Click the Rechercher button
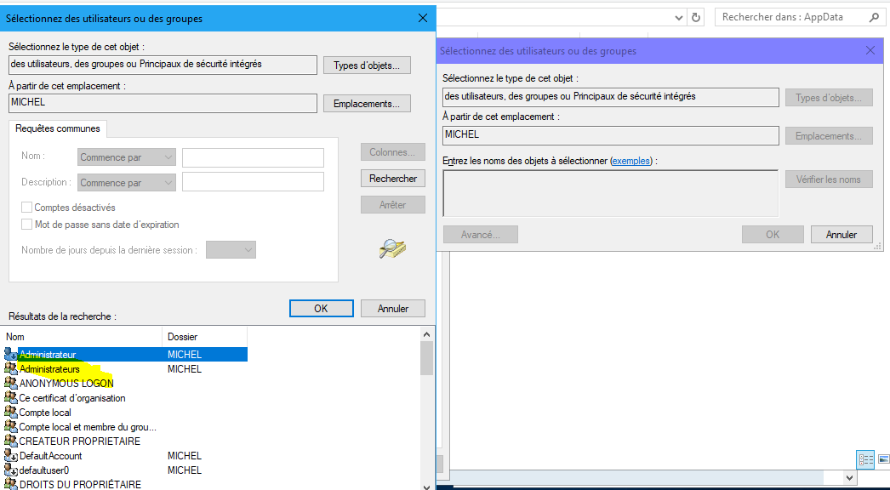The image size is (890, 490). point(393,179)
